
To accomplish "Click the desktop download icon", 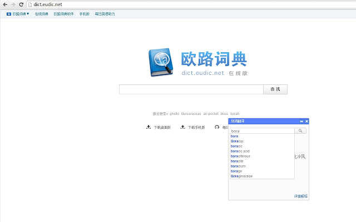I will click(x=149, y=127).
